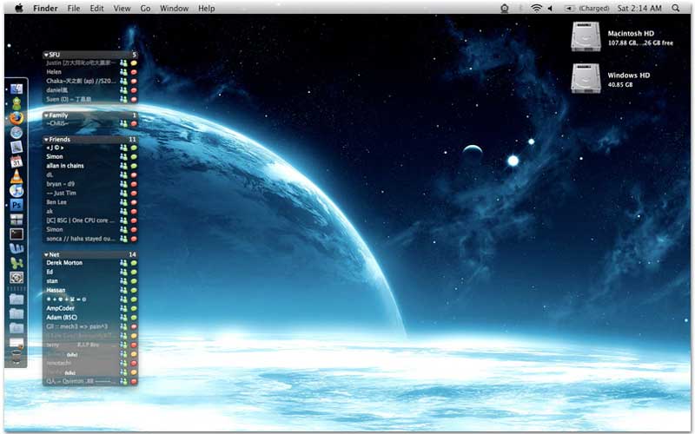Click the webcam-shaped menu bar status icon
The image size is (695, 434).
click(505, 8)
